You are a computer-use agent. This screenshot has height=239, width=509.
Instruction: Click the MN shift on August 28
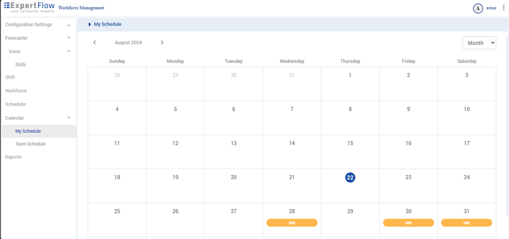click(x=292, y=223)
